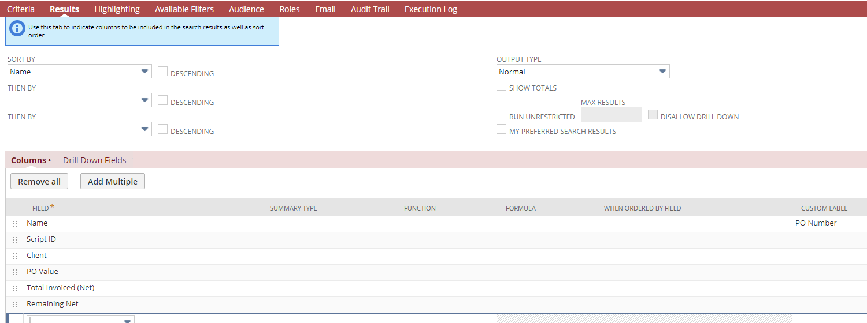Click the Add Multiple button
The width and height of the screenshot is (867, 323).
(x=113, y=181)
